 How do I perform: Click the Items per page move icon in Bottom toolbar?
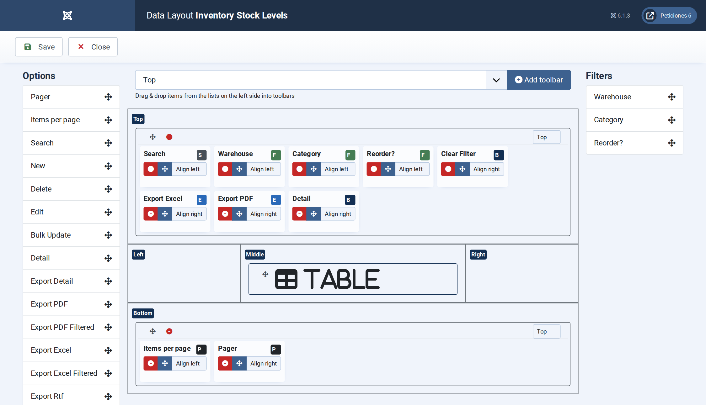click(165, 363)
